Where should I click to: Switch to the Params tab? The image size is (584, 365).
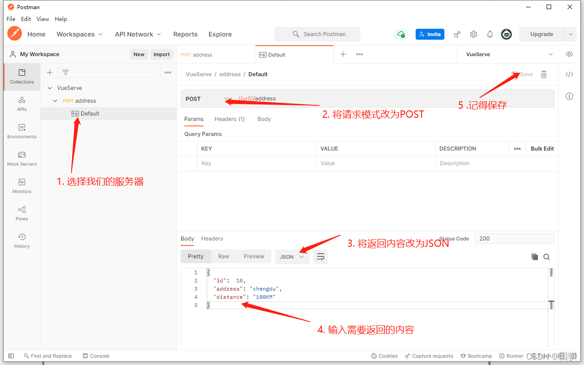pyautogui.click(x=194, y=119)
